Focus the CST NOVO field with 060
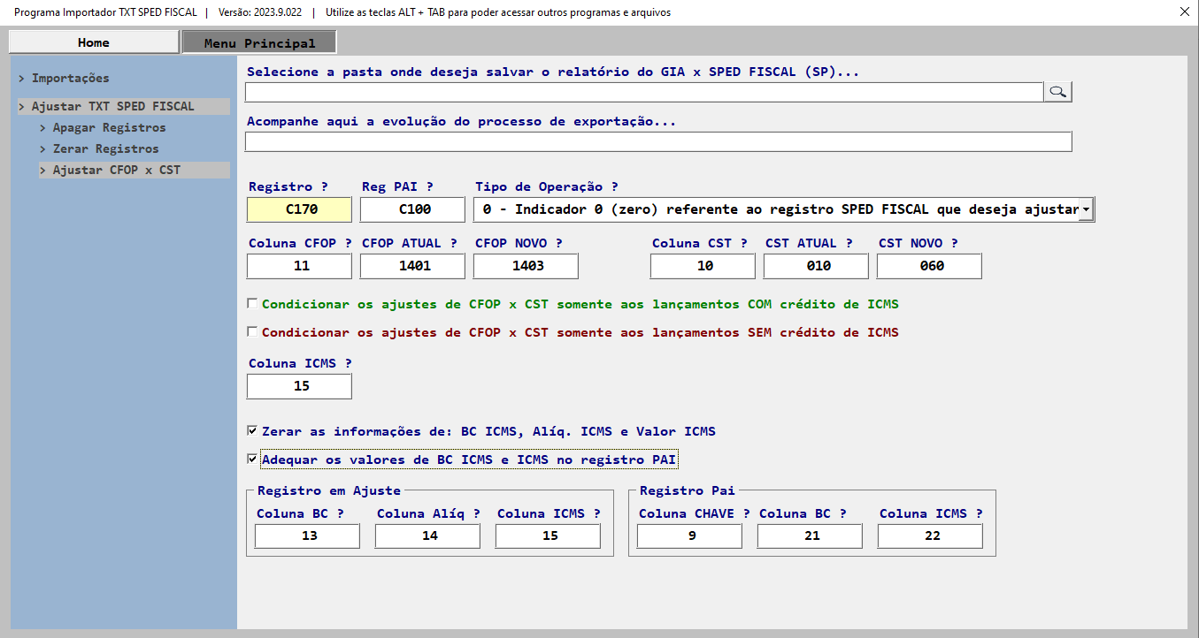The width and height of the screenshot is (1199, 638). tap(929, 266)
